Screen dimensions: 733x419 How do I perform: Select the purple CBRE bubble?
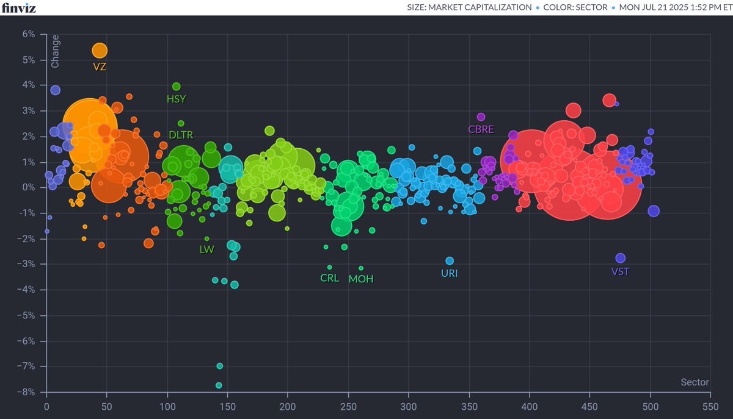coord(481,116)
